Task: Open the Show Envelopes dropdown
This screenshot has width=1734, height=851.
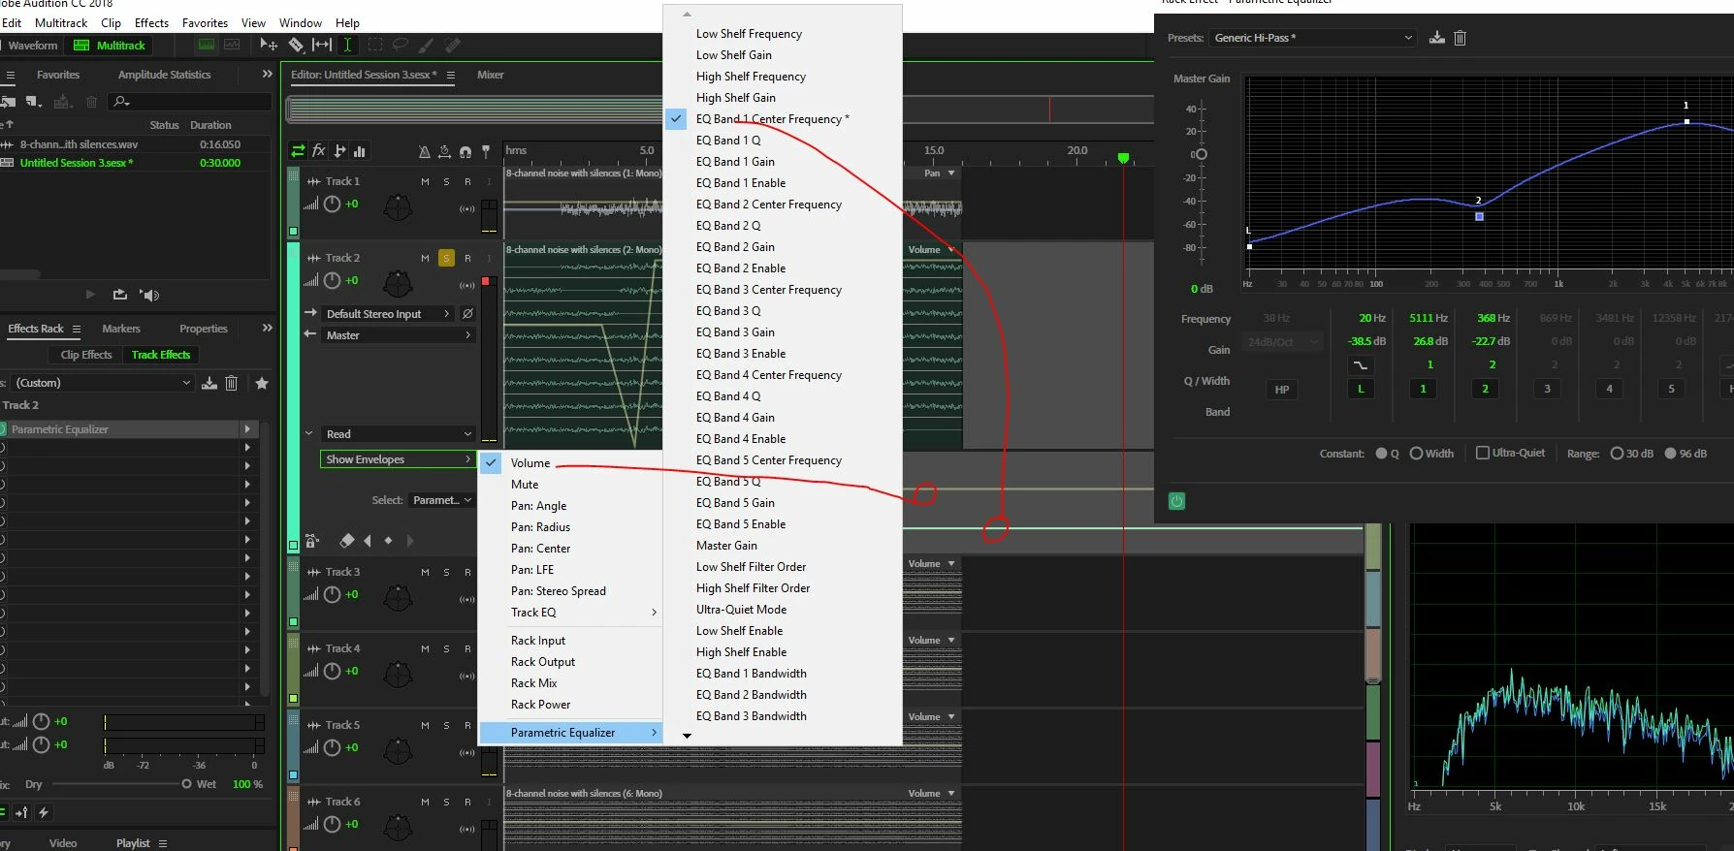Action: click(x=398, y=459)
